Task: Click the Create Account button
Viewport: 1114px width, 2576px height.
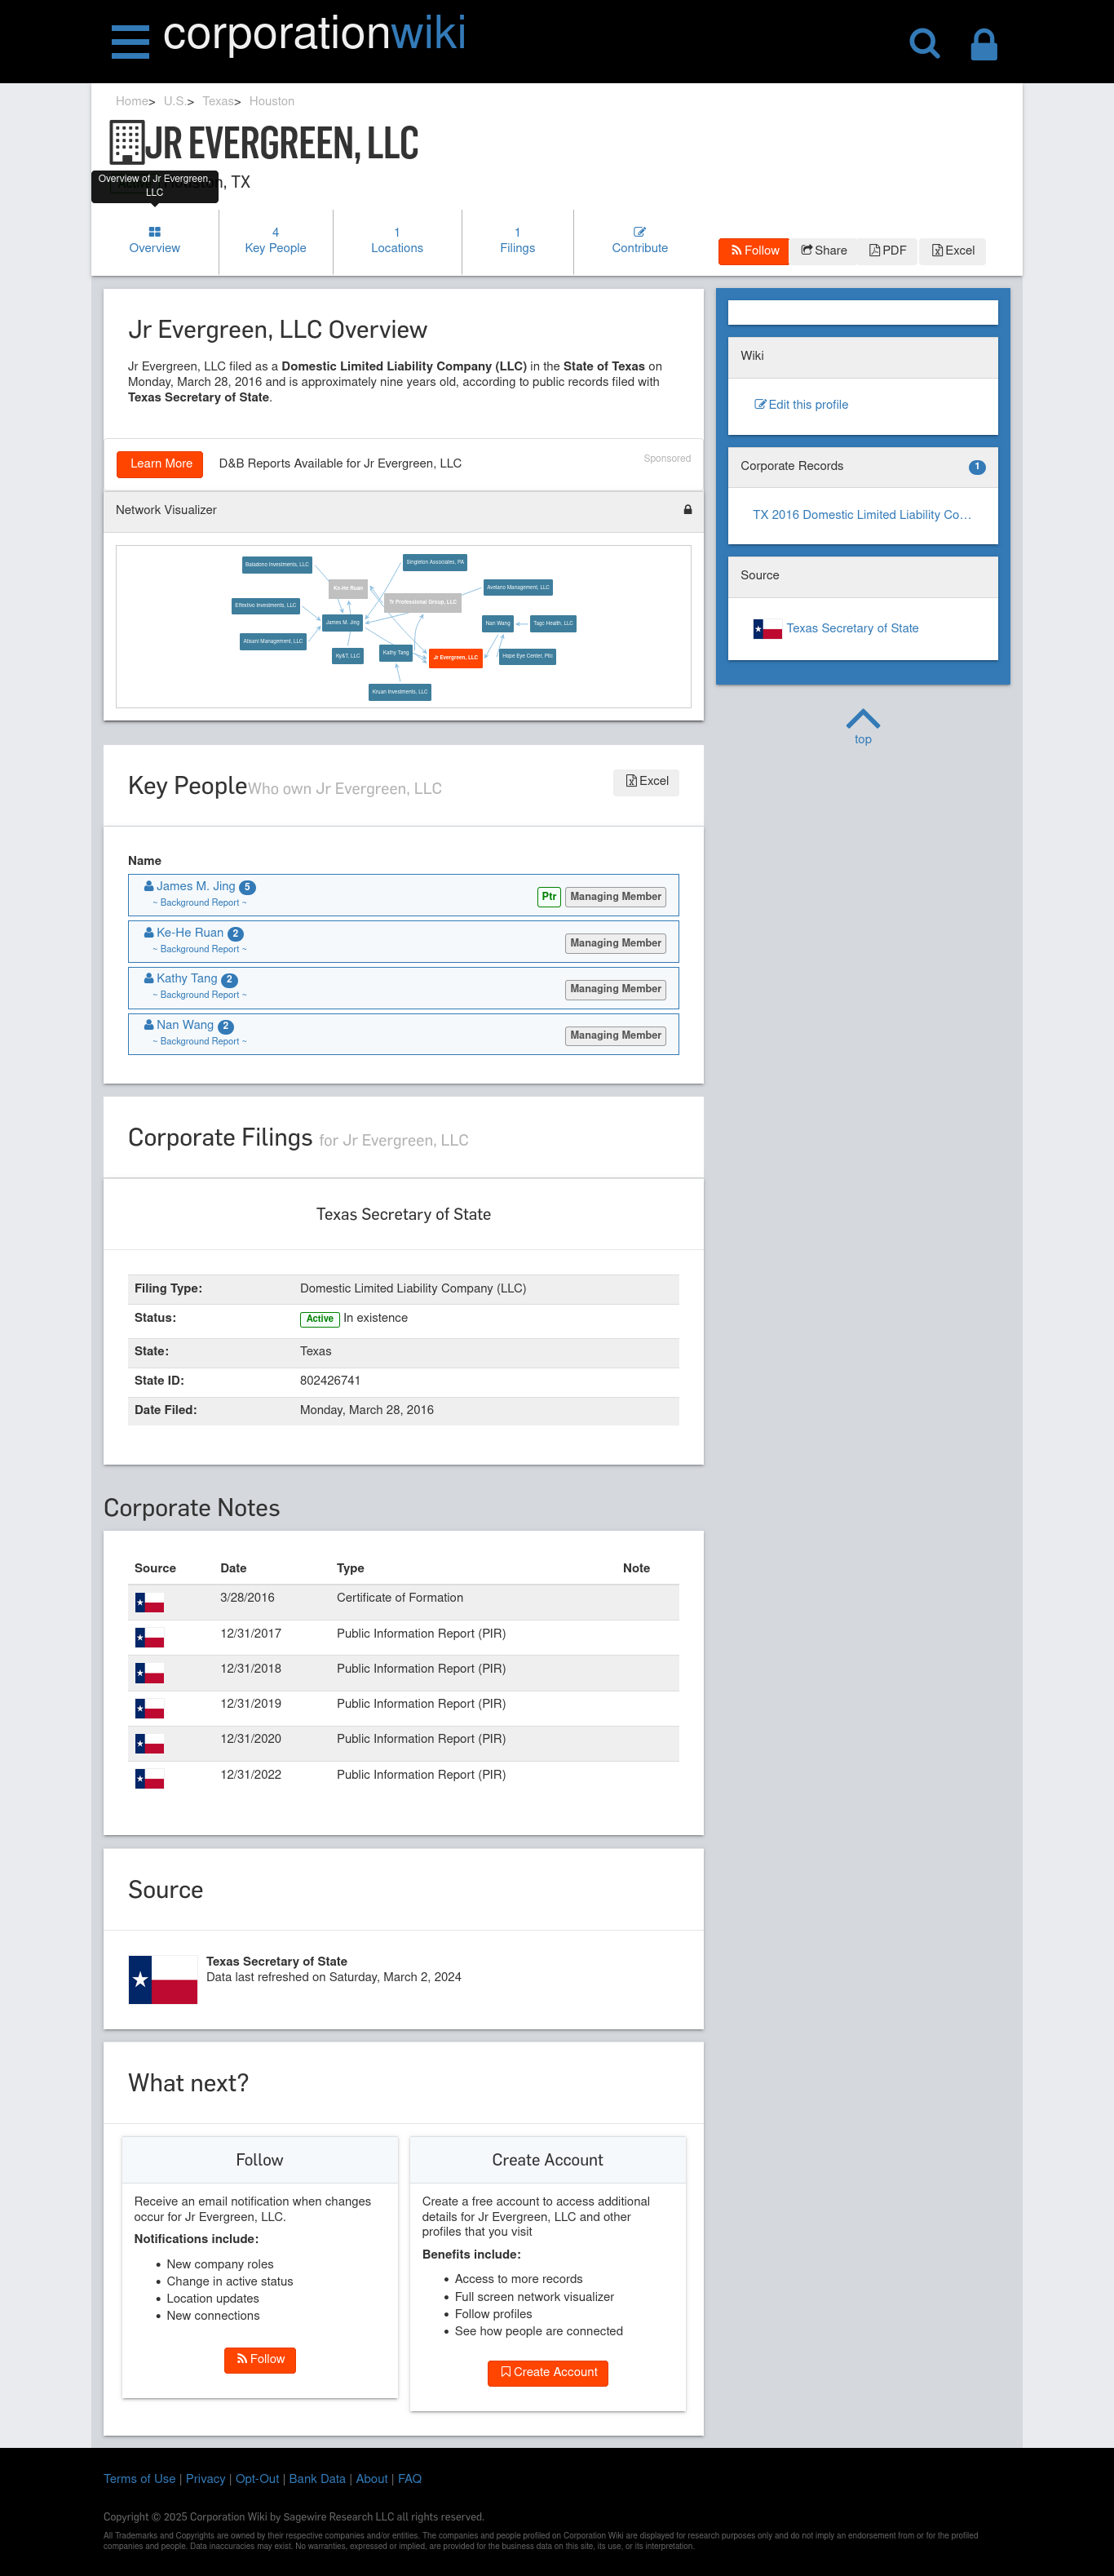Action: point(549,2373)
